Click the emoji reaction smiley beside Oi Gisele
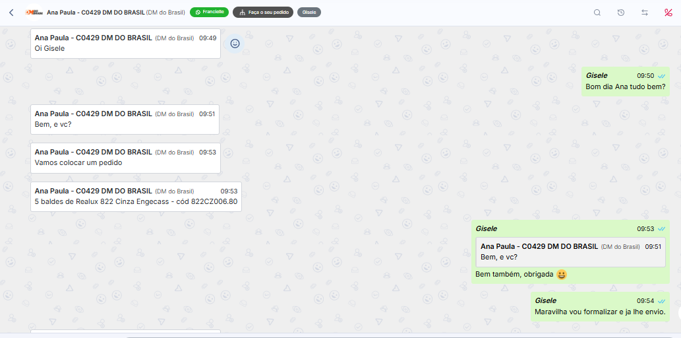681x338 pixels. (235, 44)
